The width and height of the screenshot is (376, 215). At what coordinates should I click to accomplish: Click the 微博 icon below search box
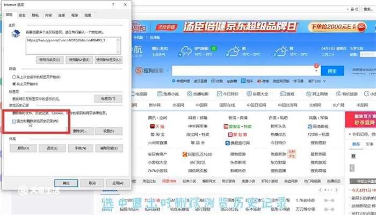tap(259, 81)
